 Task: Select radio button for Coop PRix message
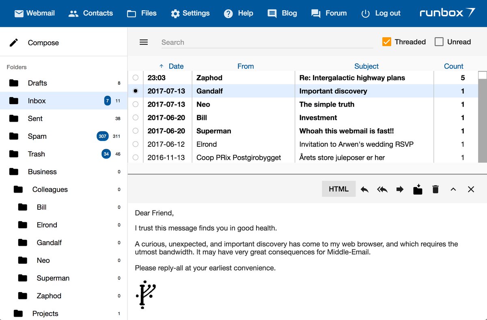tap(136, 157)
